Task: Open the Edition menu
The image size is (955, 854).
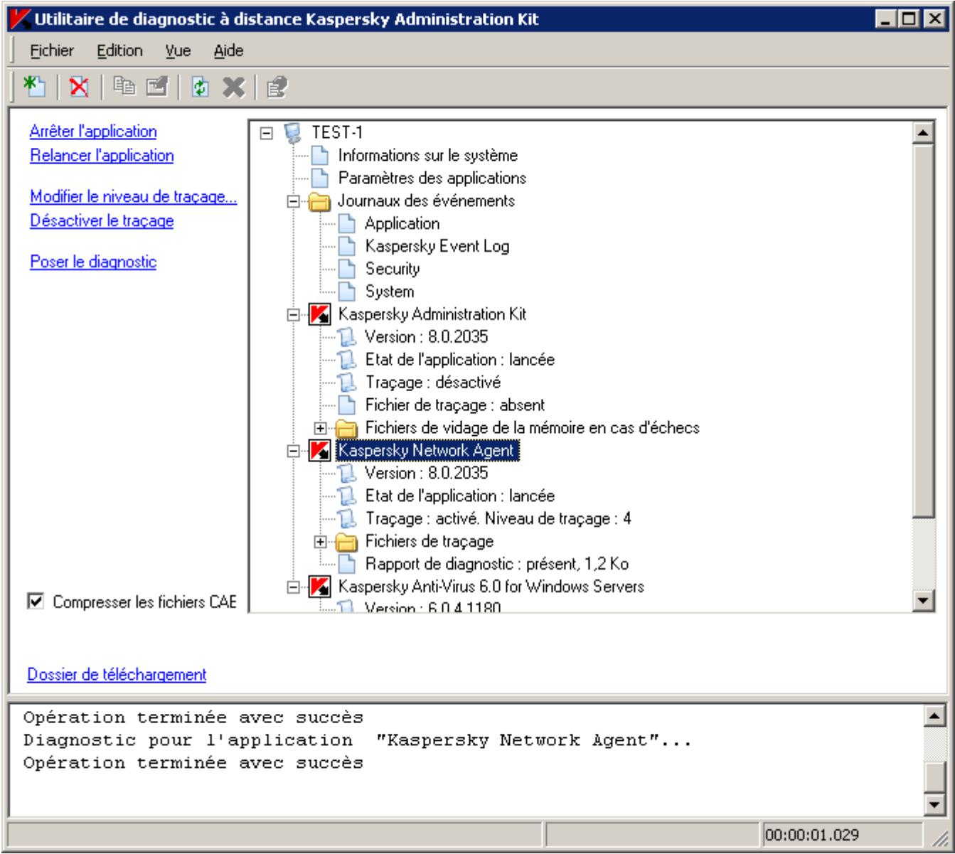Action: click(119, 50)
